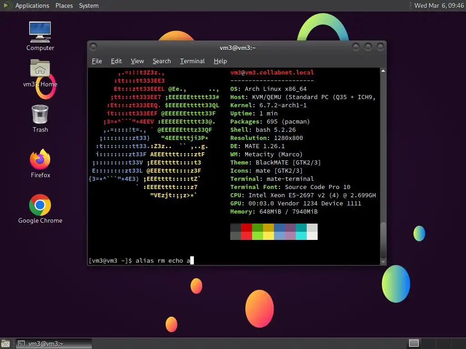Close the terminal window

380,47
